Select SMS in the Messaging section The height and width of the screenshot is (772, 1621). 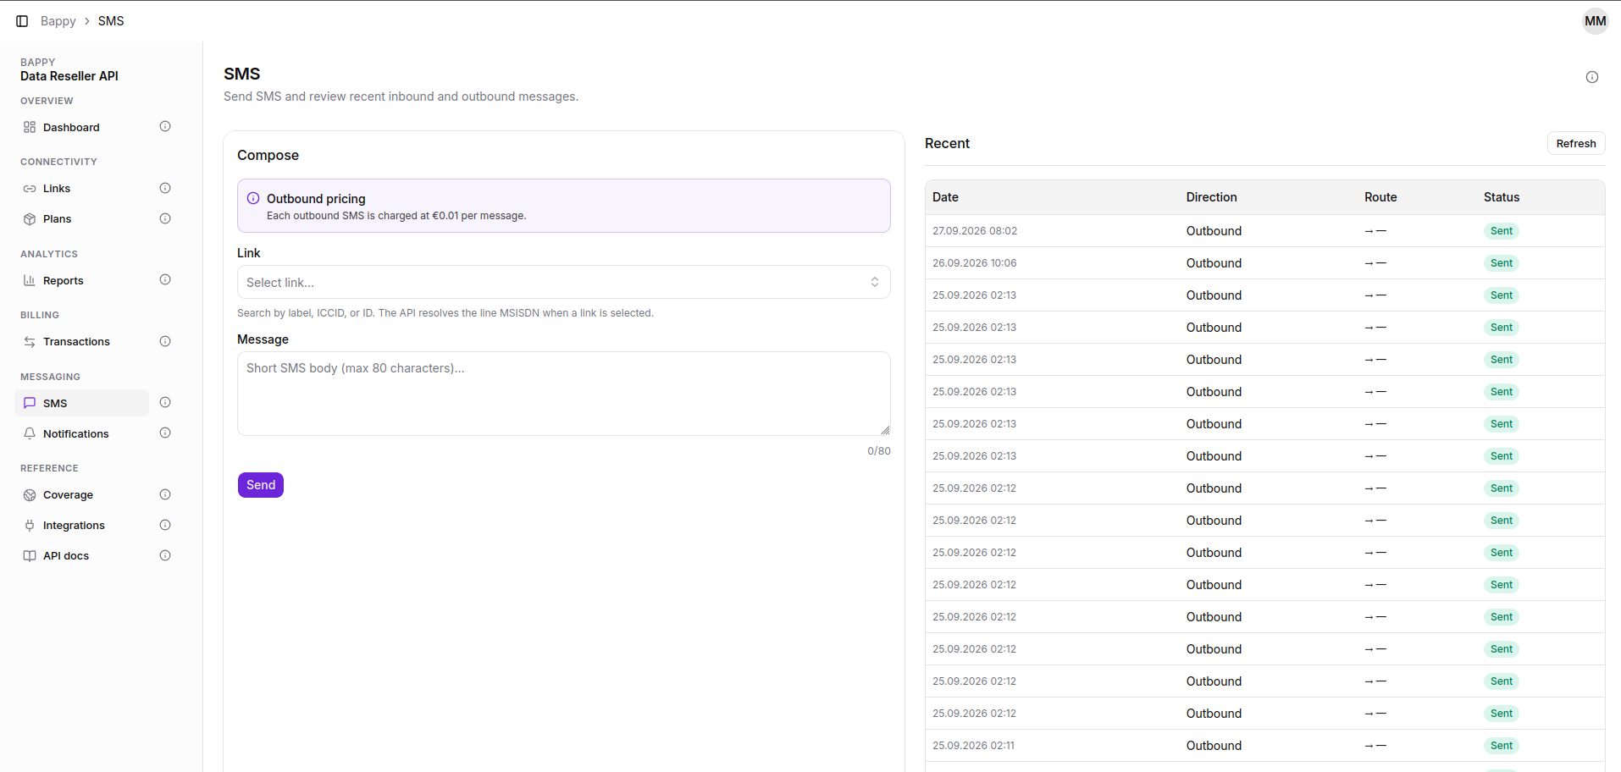[x=81, y=403]
